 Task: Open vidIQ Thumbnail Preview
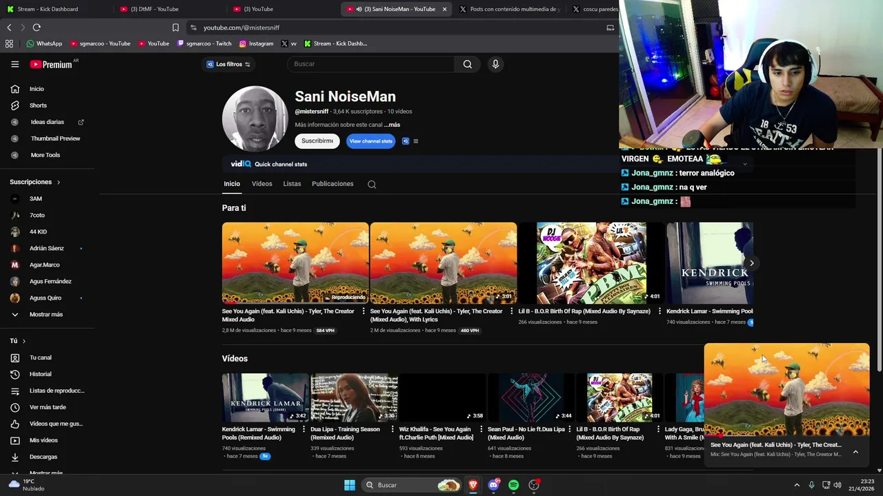[x=55, y=138]
